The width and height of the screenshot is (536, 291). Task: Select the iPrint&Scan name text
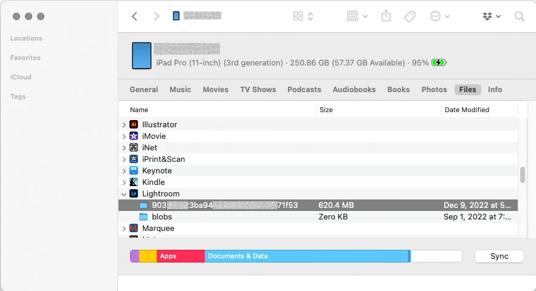pos(163,159)
